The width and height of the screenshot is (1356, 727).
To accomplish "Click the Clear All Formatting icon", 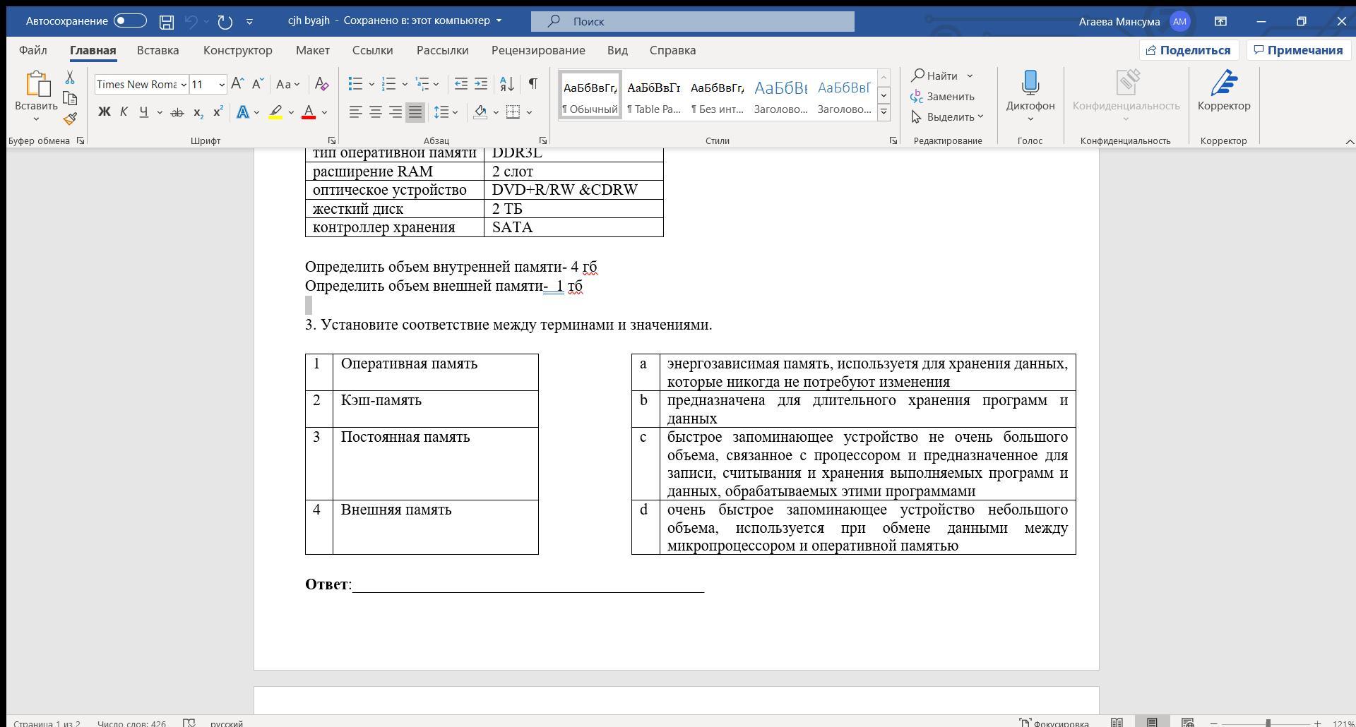I will click(321, 84).
